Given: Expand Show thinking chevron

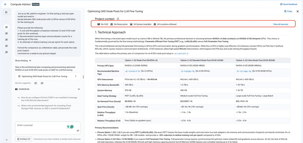Looking at the screenshot, I should click(30, 60).
